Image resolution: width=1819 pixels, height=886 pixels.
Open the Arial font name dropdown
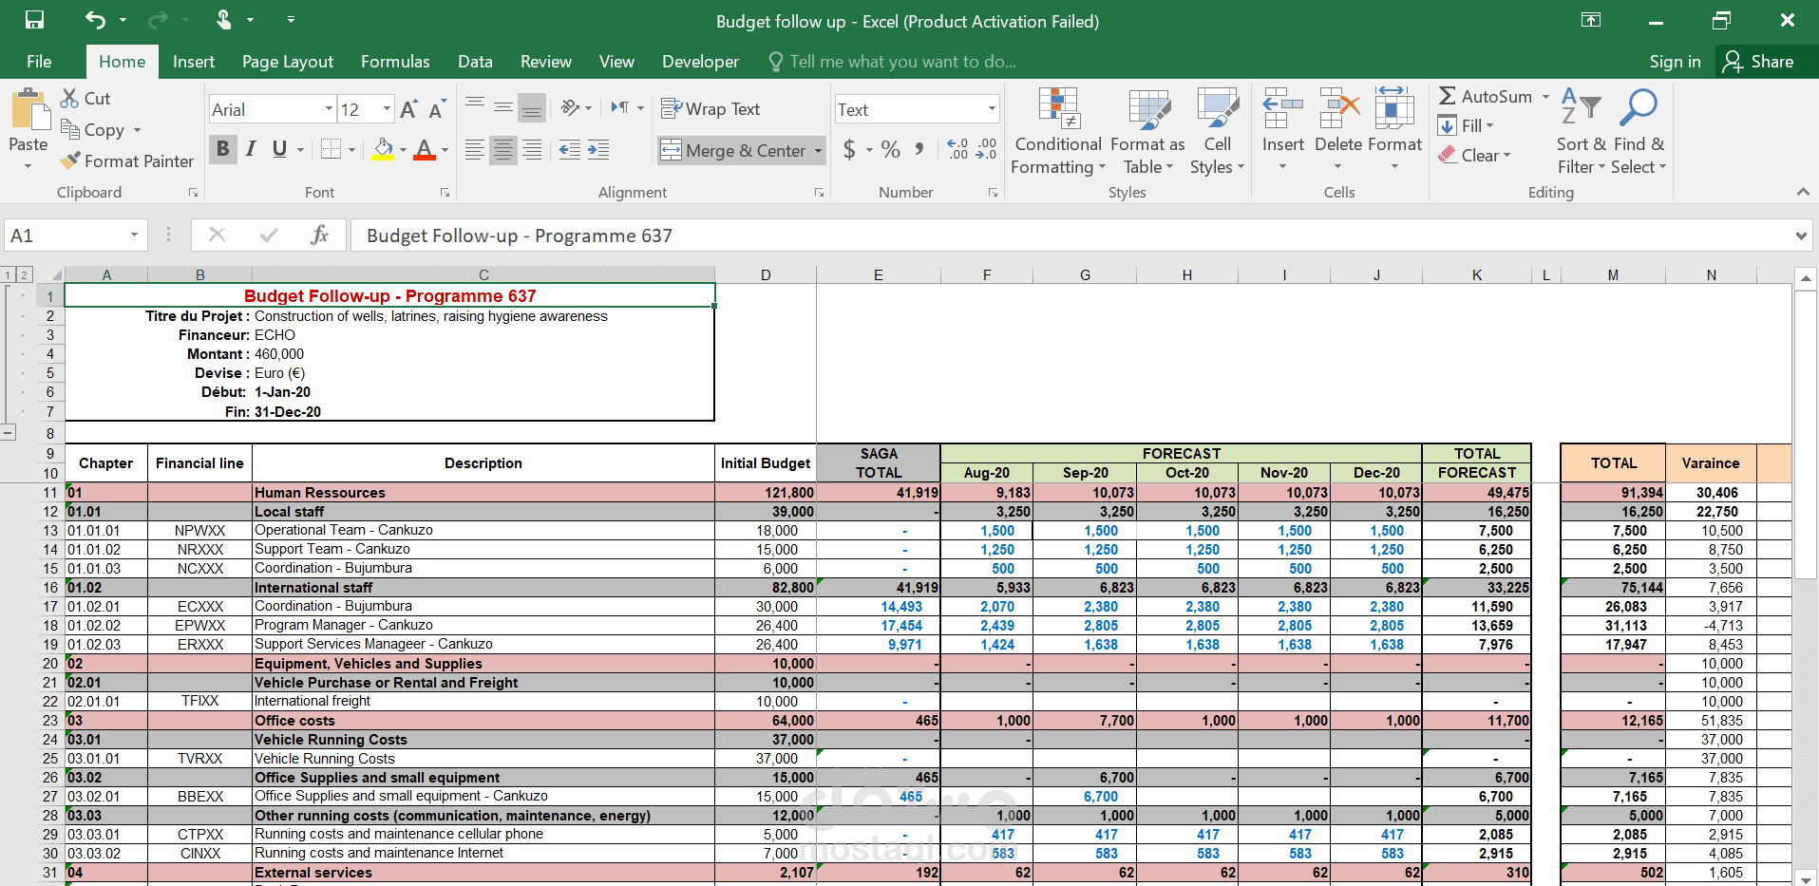coord(329,109)
